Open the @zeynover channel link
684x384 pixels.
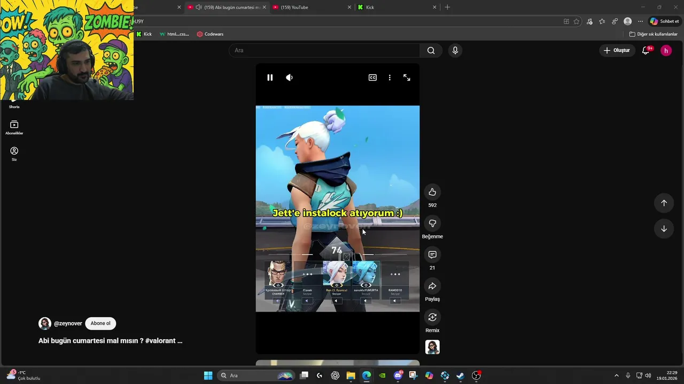(68, 323)
